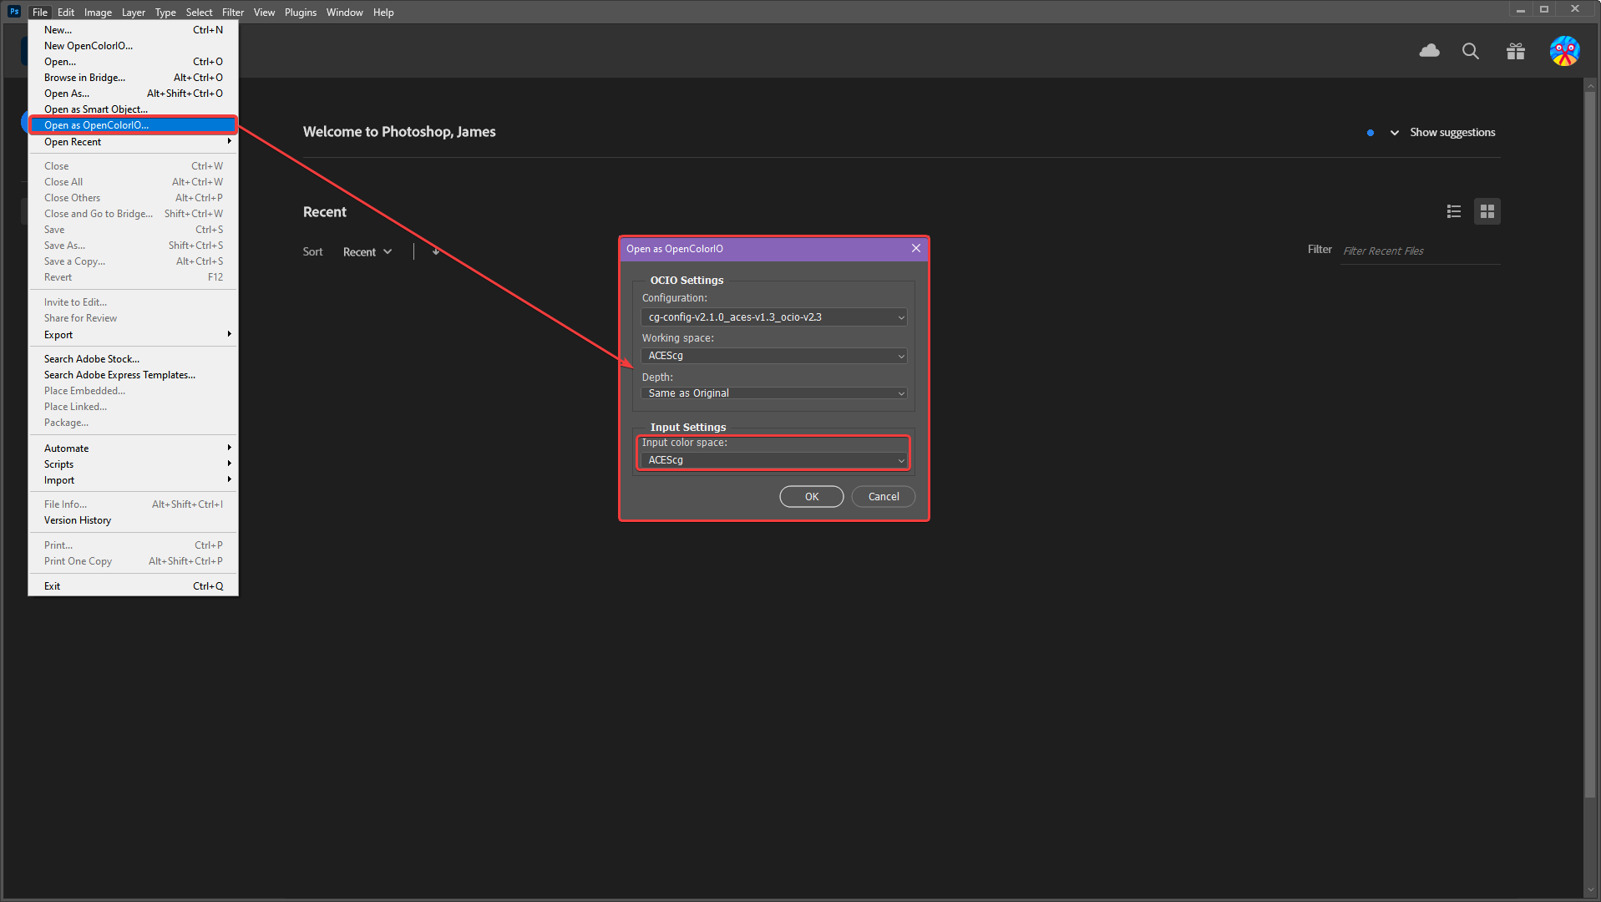
Task: Click the blue suggestions indicator dot
Action: 1370,133
